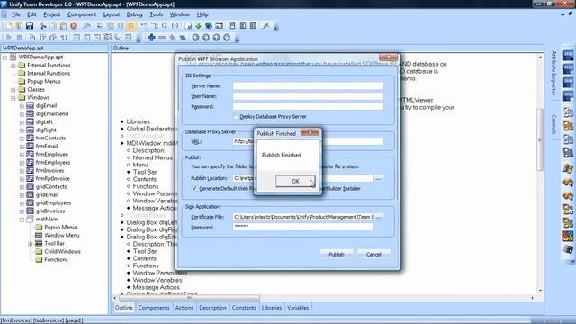Collapse the Windows tree node

(13, 98)
